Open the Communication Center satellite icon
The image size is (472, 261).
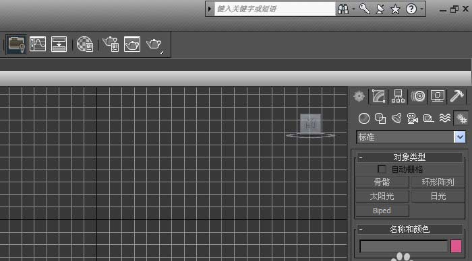(x=380, y=9)
